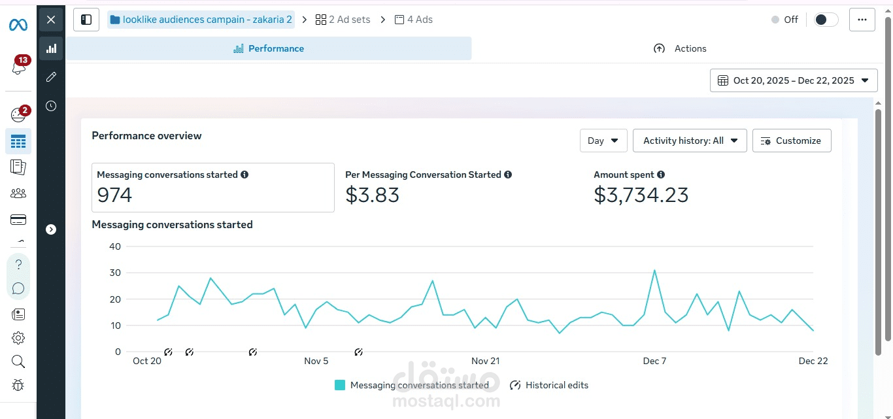The height and width of the screenshot is (419, 893).
Task: Open the clock history icon
Action: coord(51,106)
